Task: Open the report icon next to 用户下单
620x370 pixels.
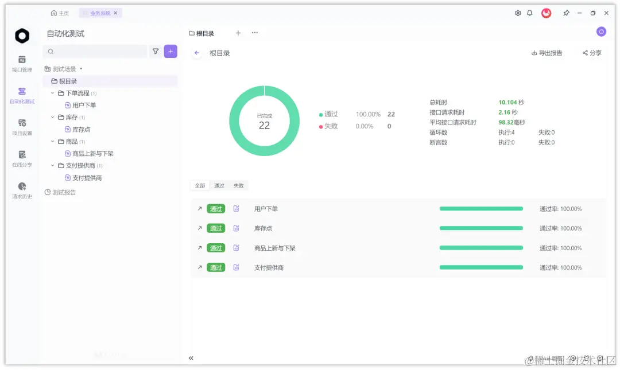Action: [x=236, y=209]
